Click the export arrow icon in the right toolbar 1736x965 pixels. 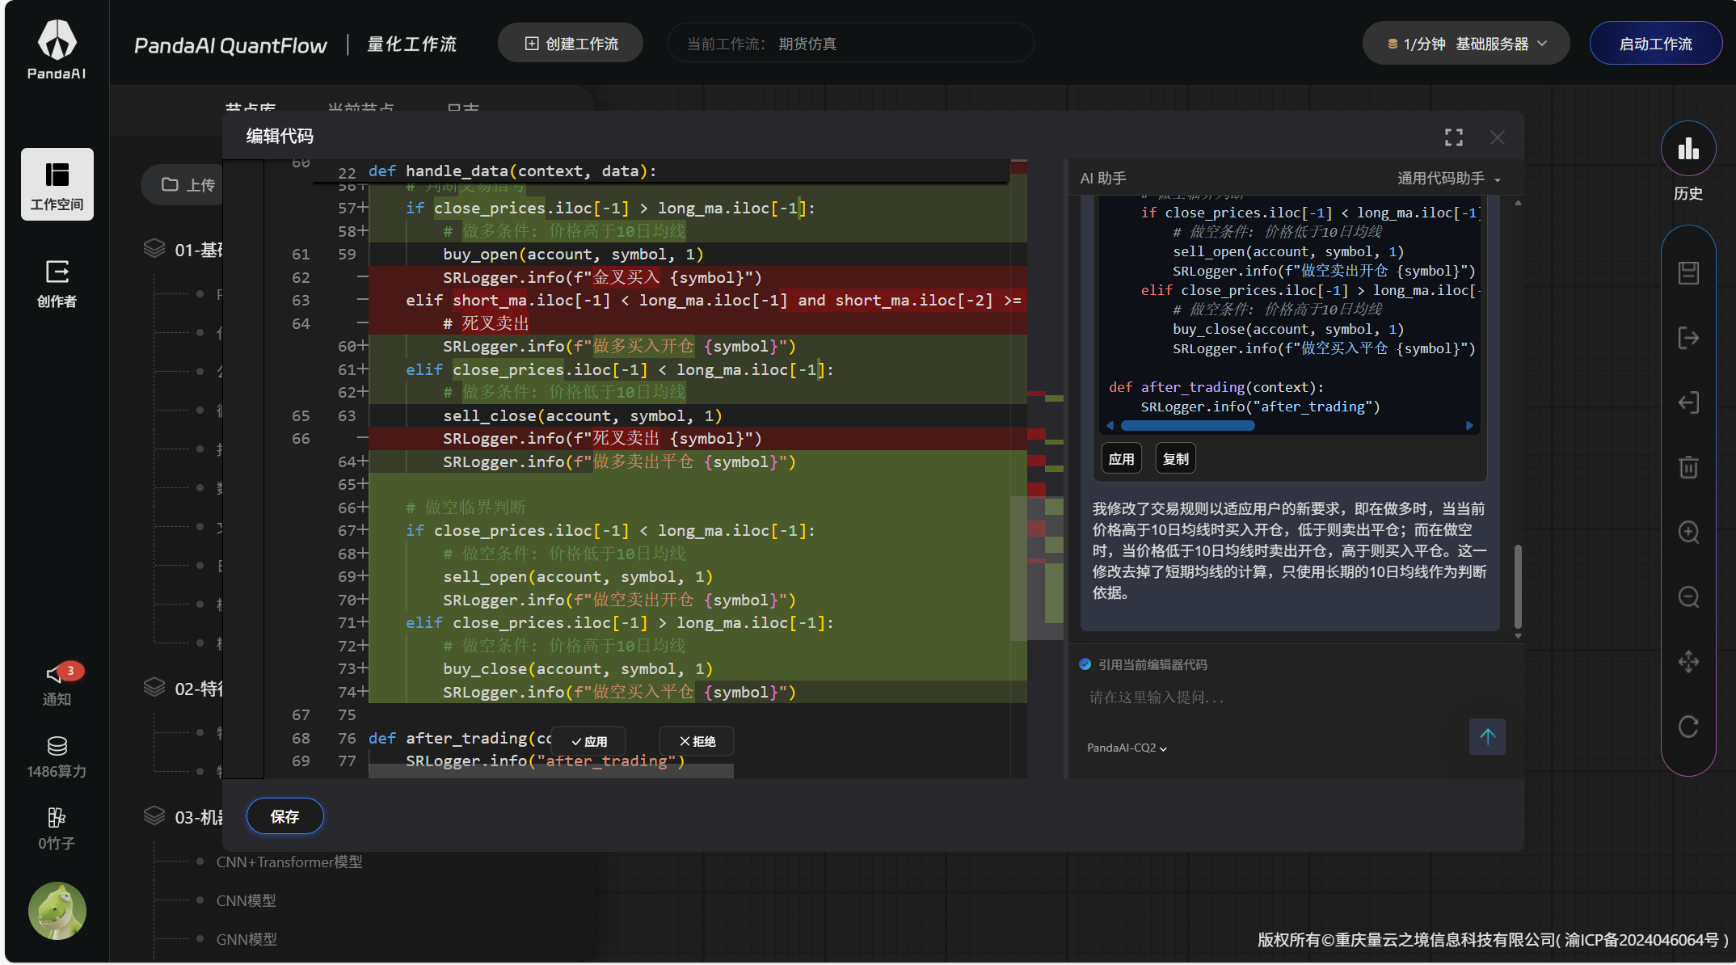click(1688, 338)
